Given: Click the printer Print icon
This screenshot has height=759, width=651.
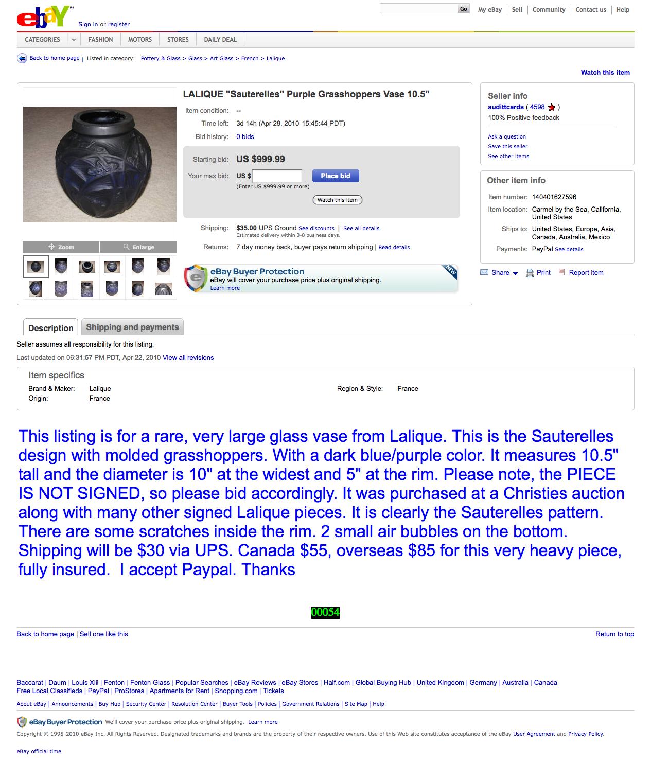Looking at the screenshot, I should tap(530, 273).
